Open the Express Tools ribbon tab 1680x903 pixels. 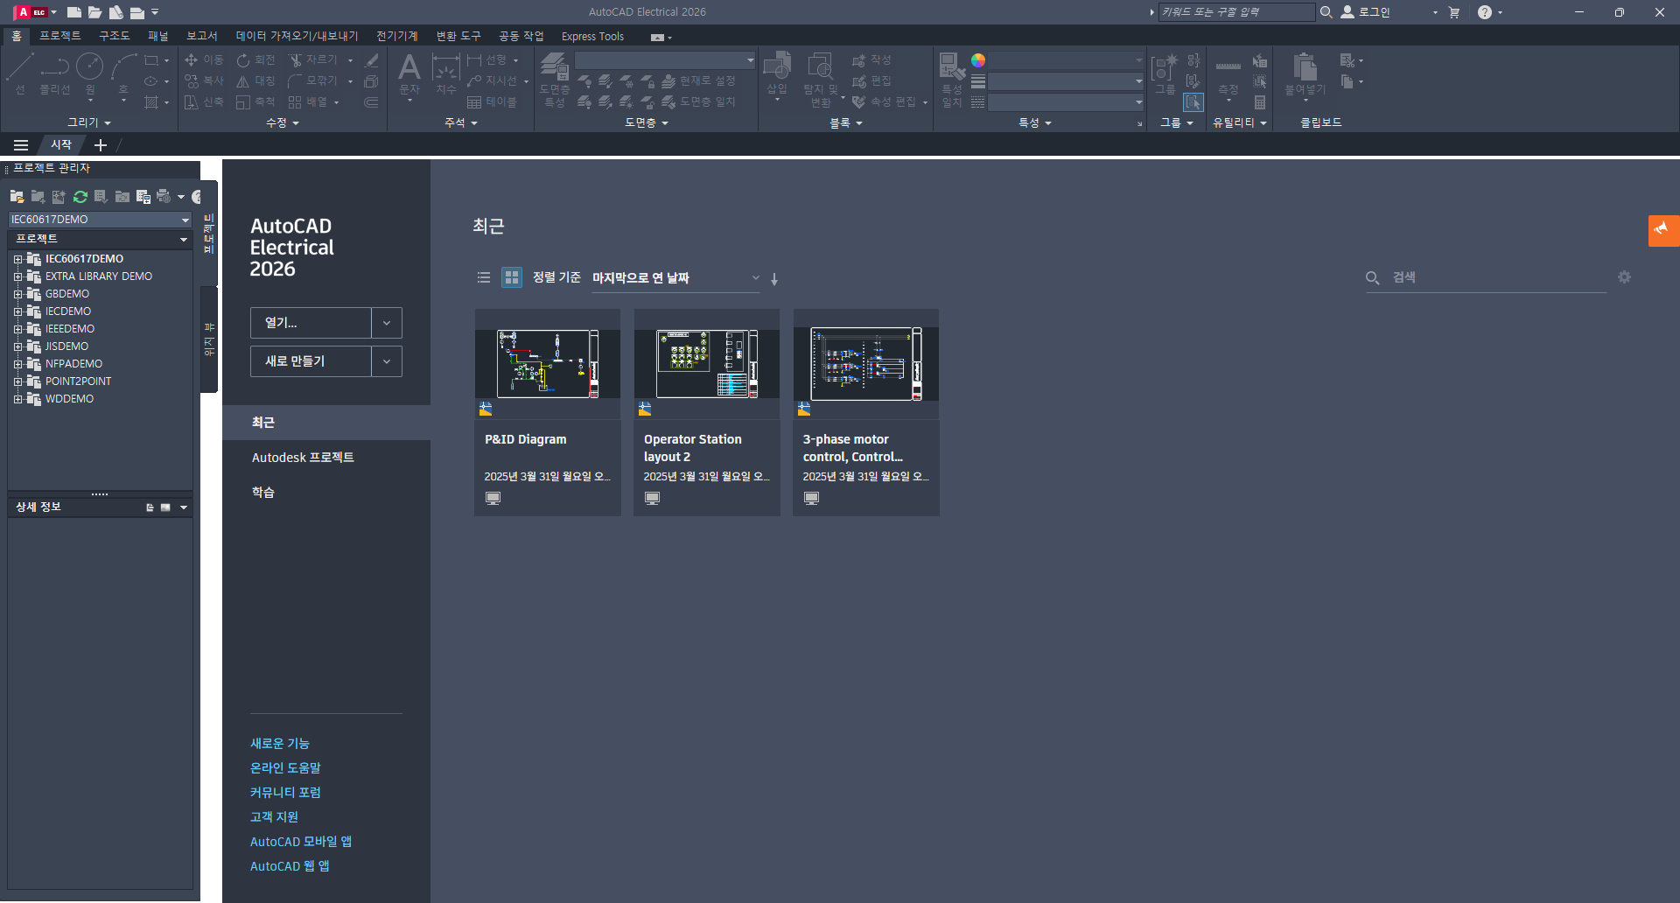coord(592,36)
